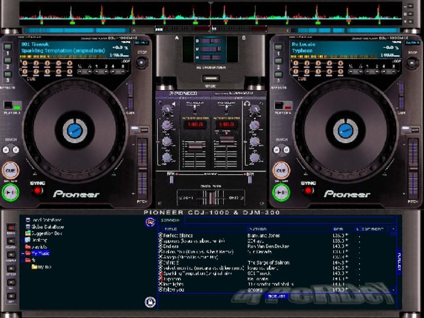This screenshot has width=424, height=318.
Task: Flip the PLAYER switch on right deck
Action: click(284, 105)
